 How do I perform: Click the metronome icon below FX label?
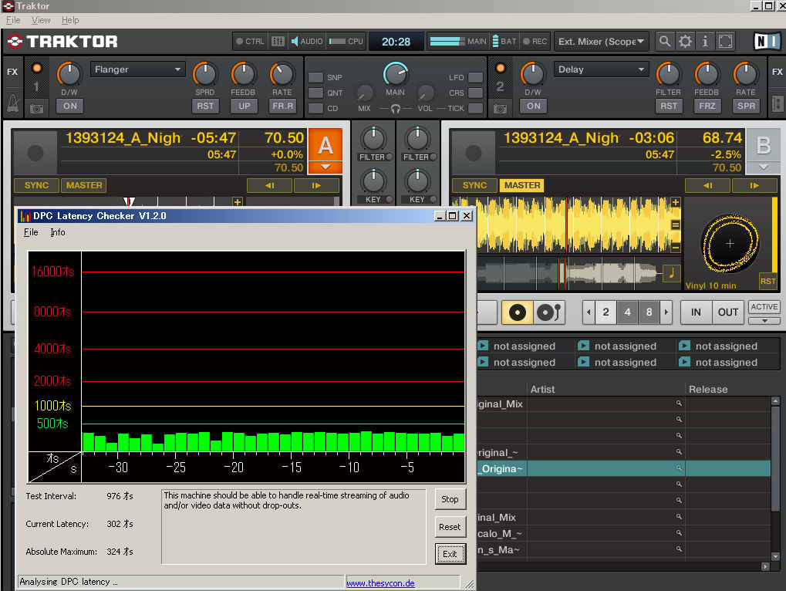pyautogui.click(x=12, y=103)
